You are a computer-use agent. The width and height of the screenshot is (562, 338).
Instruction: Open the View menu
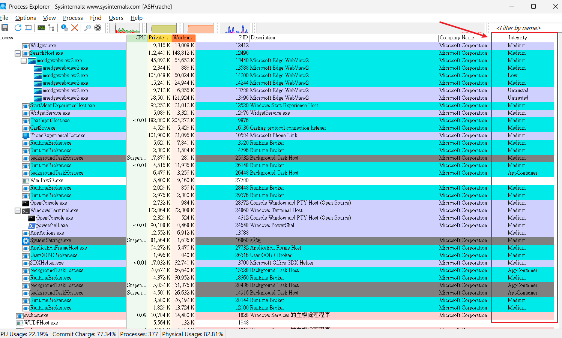(x=49, y=18)
